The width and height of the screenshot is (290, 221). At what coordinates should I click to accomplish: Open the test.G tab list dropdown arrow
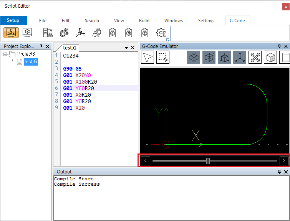[126, 48]
